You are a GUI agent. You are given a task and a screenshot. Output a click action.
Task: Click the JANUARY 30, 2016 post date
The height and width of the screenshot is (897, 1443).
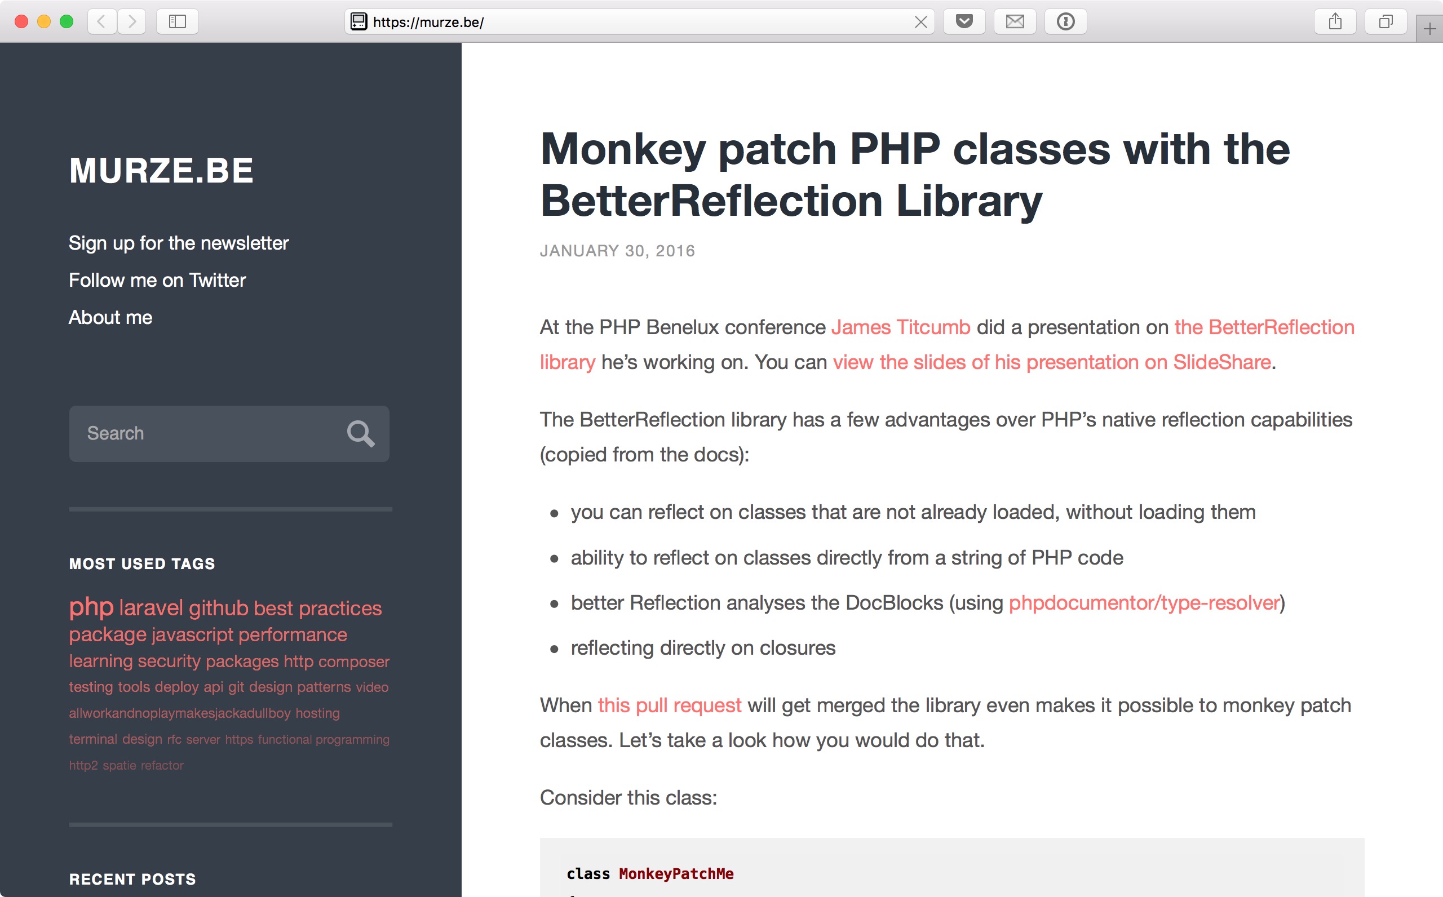617,251
